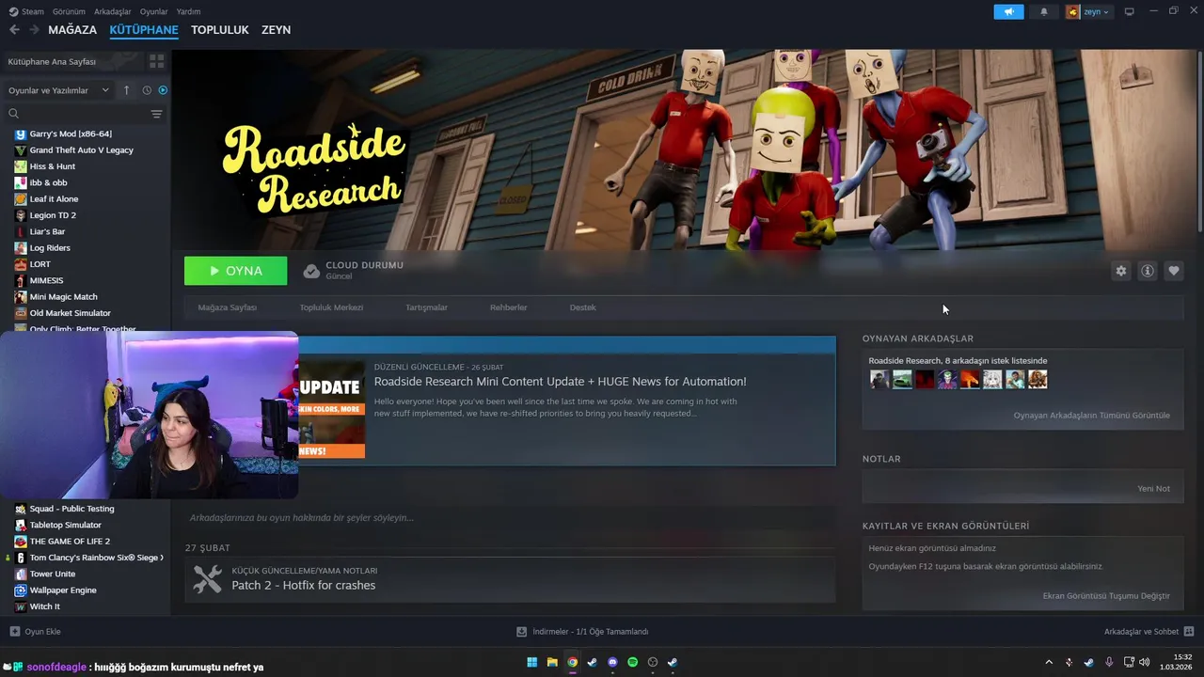1204x677 pixels.
Task: Go to KÜTÜPHANE tab
Action: (144, 30)
